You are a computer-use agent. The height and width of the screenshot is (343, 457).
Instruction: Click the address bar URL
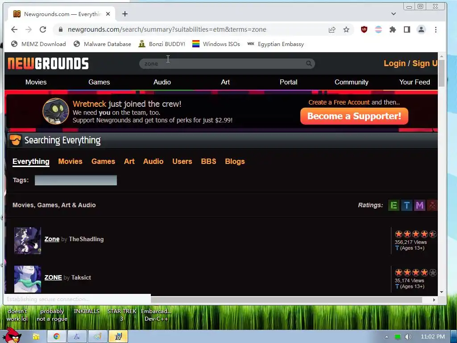pyautogui.click(x=167, y=29)
